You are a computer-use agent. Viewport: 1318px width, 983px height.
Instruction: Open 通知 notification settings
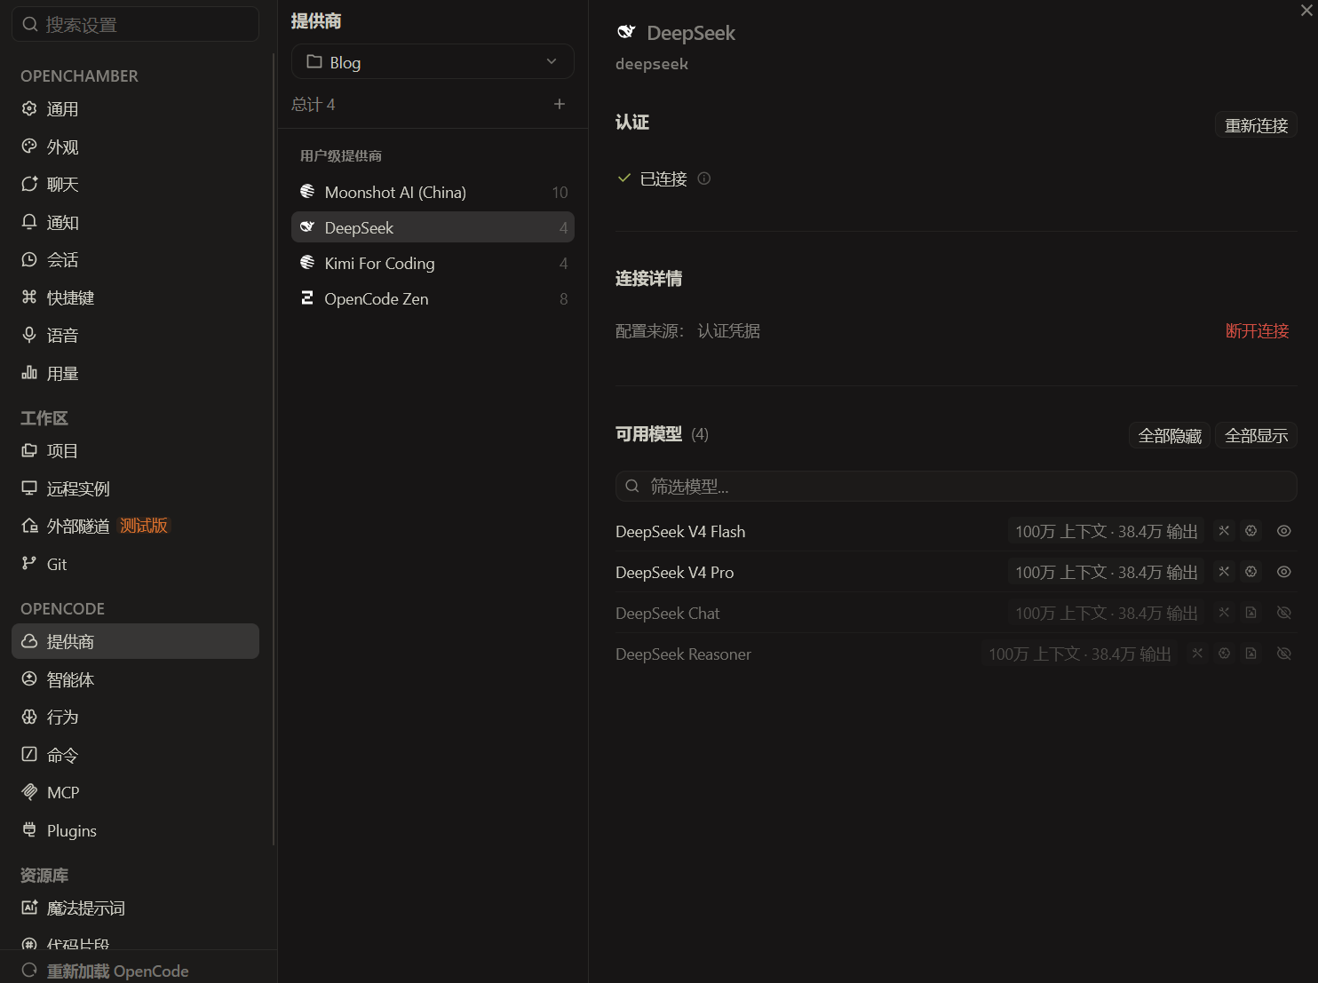[x=135, y=222]
